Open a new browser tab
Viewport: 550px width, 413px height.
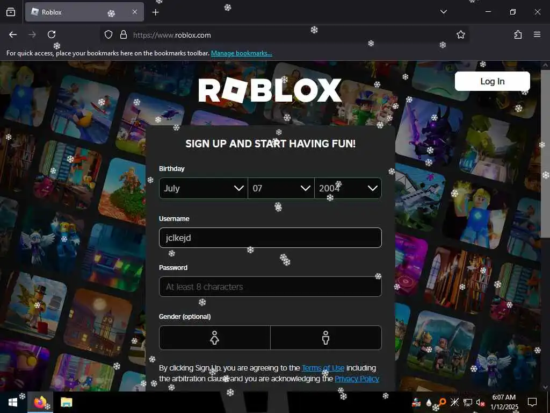click(x=155, y=12)
